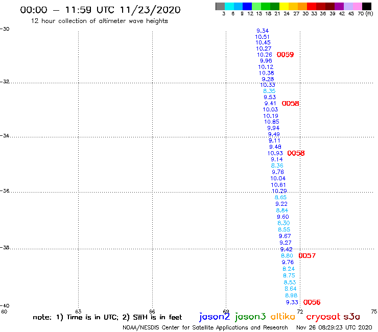Click the gray swatch in the legend
Viewport: 378px width, 332px height.
coord(220,6)
